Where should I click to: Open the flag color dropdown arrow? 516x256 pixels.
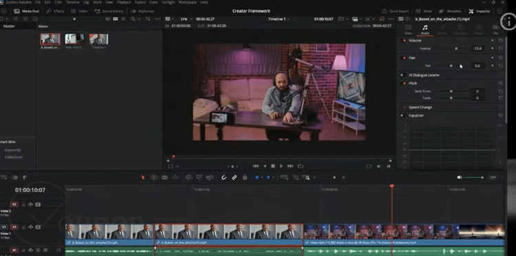click(262, 178)
